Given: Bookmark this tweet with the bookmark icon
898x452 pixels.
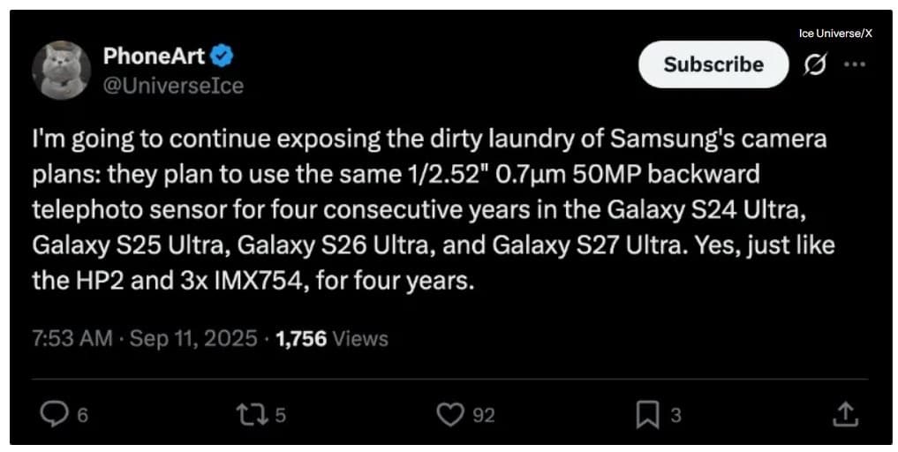Looking at the screenshot, I should click(647, 414).
